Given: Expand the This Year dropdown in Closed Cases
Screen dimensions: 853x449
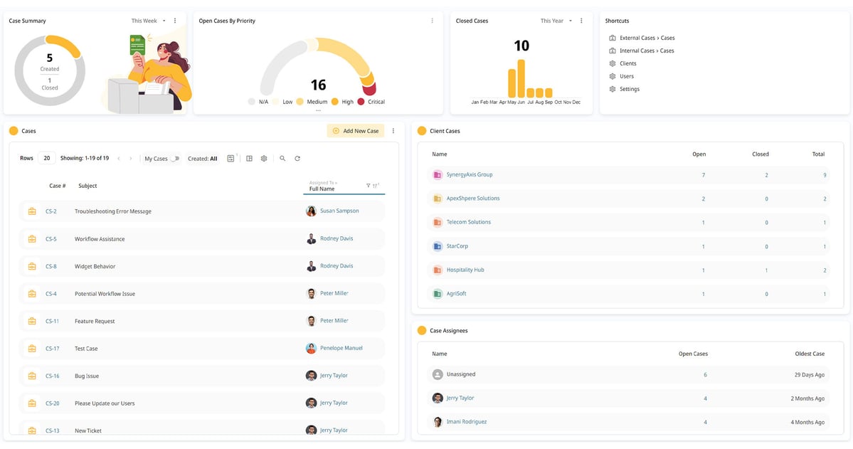Looking at the screenshot, I should click(556, 21).
